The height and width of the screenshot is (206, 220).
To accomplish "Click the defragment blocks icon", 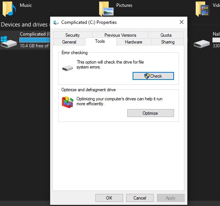I will click(x=68, y=102).
